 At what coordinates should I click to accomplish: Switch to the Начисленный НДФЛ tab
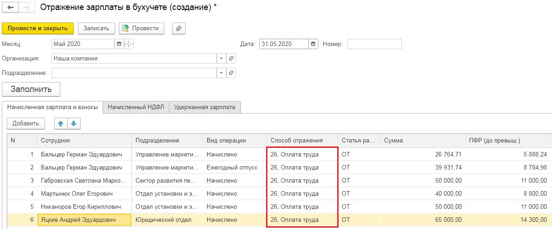click(136, 107)
